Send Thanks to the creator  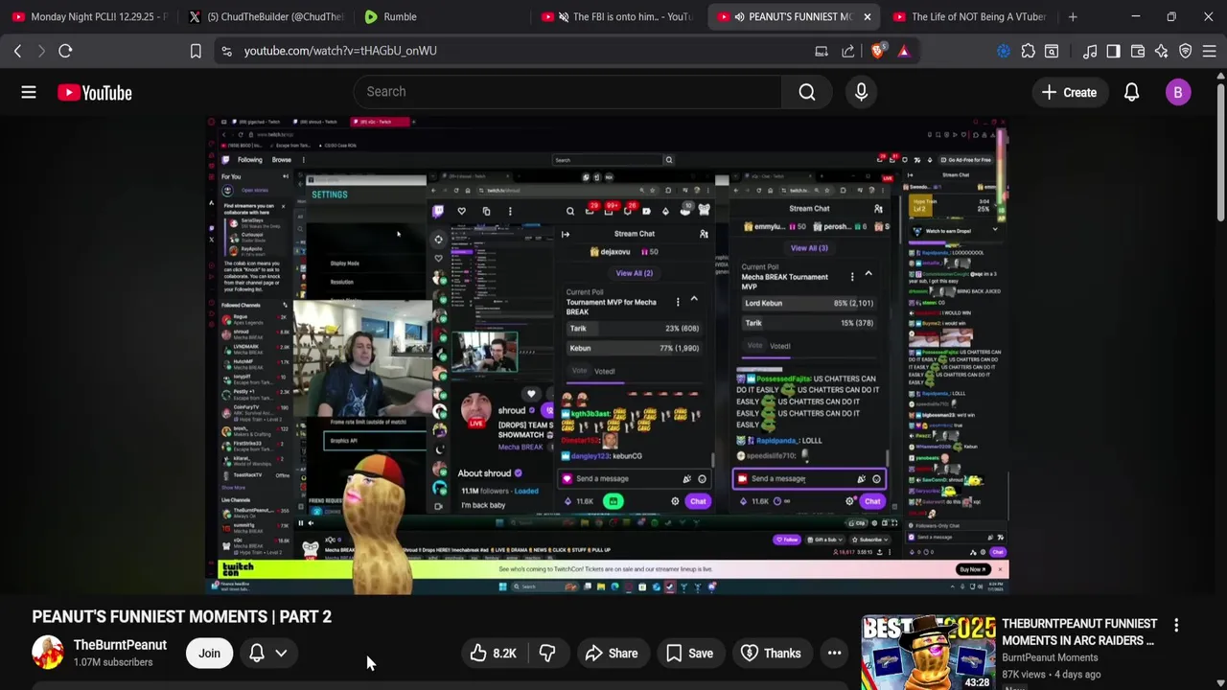[772, 654]
